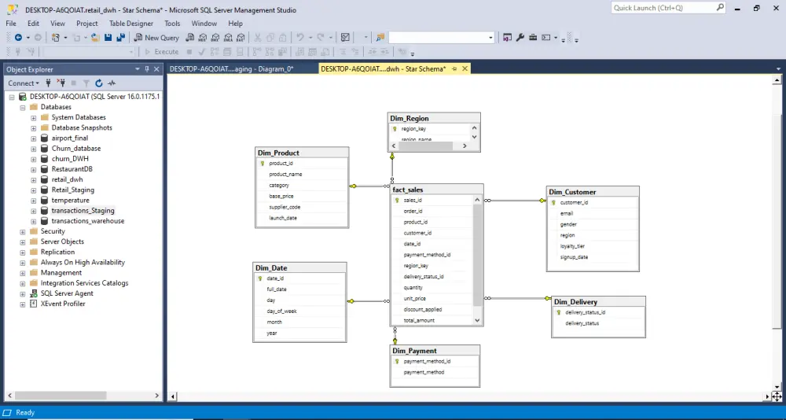Click the fact_sales table scroll down arrow
Image resolution: width=786 pixels, height=420 pixels.
477,320
